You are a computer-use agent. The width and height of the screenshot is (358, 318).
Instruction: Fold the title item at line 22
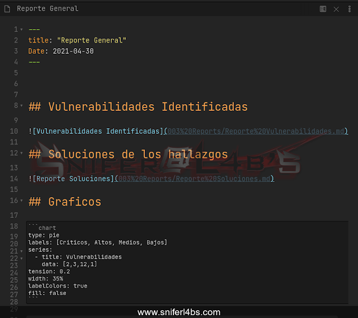click(21, 259)
